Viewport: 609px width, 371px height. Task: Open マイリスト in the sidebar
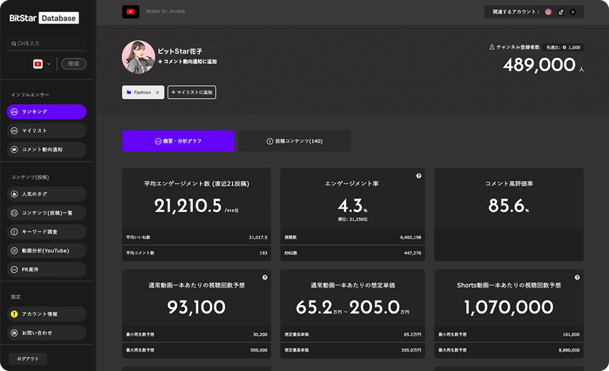[x=47, y=131]
